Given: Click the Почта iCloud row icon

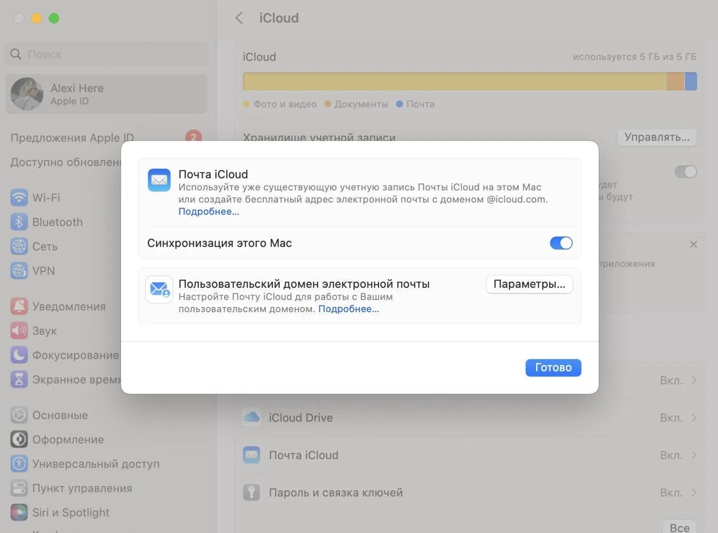Looking at the screenshot, I should click(251, 455).
